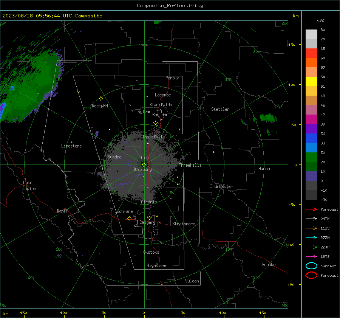The image size is (340, 318).
Task: Click the green 22JP arrow icon
Action: 311,247
